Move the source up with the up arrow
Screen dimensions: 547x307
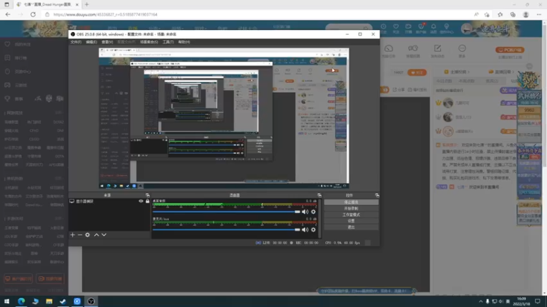96,235
